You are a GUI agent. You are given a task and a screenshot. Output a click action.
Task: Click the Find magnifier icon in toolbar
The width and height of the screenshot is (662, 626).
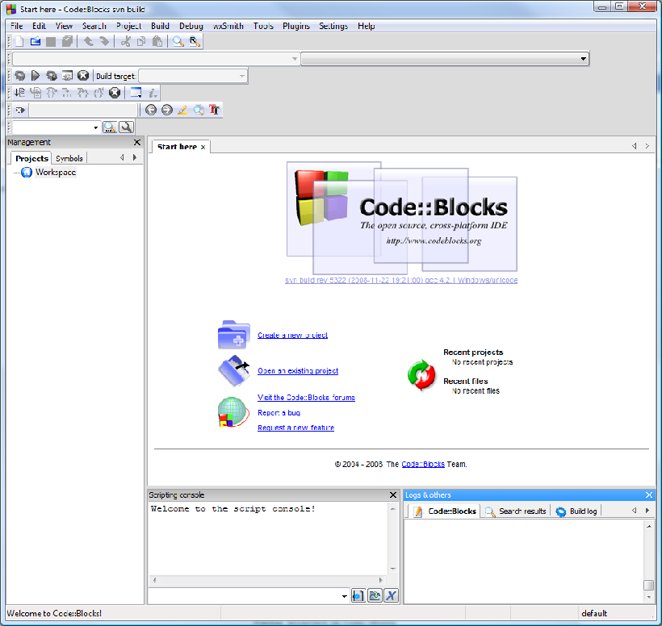pyautogui.click(x=178, y=41)
